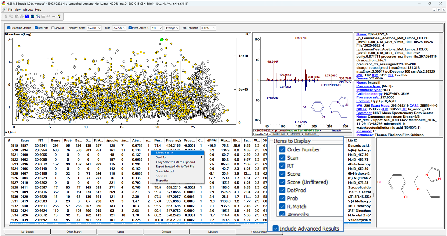Open the Ab. Threshold 0.02% dropdown
Screen dimensions: 447x236
pyautogui.click(x=208, y=28)
